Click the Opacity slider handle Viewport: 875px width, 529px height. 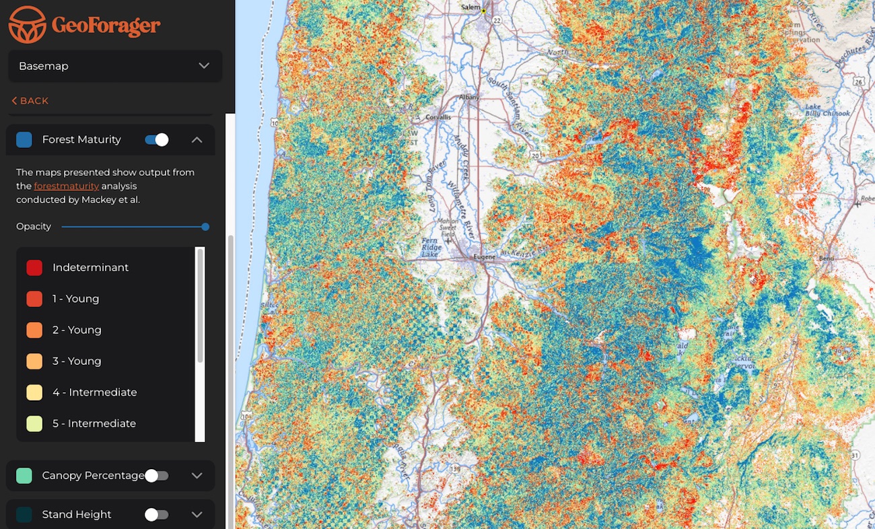tap(205, 227)
